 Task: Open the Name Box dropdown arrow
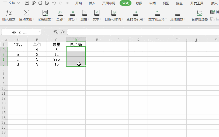[40, 32]
